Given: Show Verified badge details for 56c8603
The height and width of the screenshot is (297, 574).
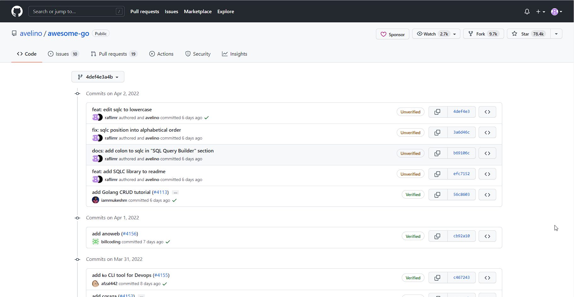Looking at the screenshot, I should [x=413, y=195].
